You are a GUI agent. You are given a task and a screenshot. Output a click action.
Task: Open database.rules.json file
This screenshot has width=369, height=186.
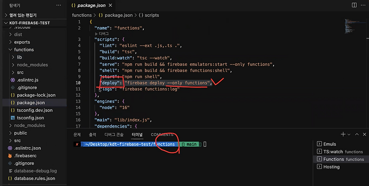(34, 179)
